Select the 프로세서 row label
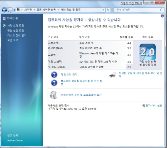 click(x=53, y=43)
